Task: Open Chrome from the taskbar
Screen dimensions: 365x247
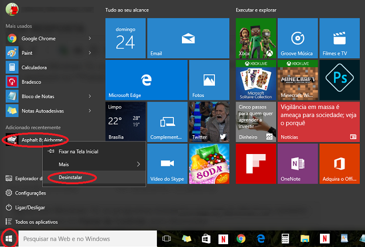Action: tap(241, 238)
